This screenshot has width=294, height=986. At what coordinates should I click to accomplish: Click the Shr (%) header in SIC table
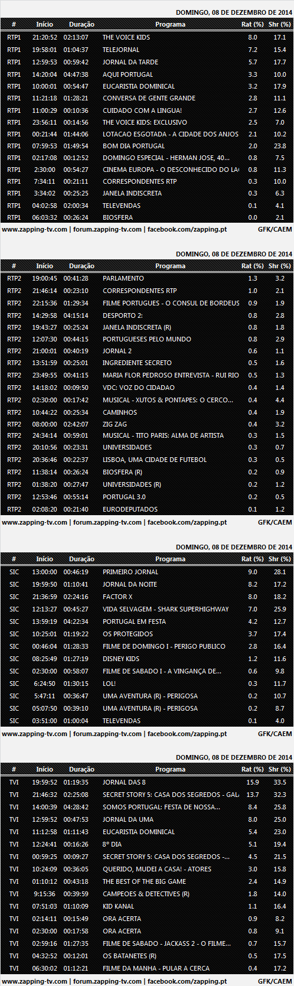(x=279, y=559)
